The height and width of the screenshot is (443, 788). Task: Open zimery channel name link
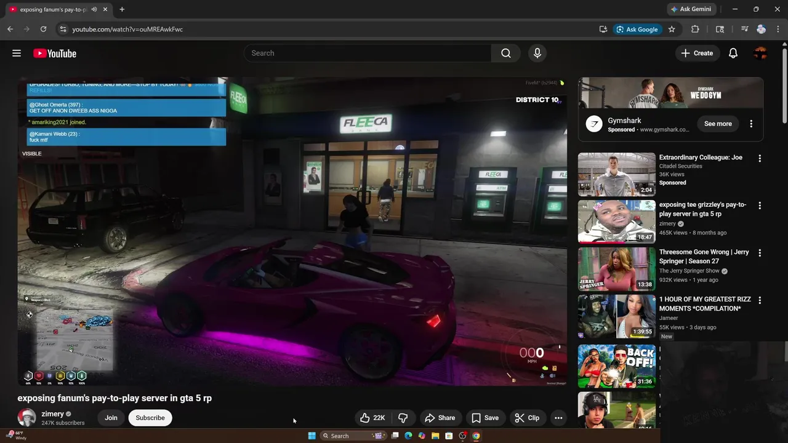[52, 414]
